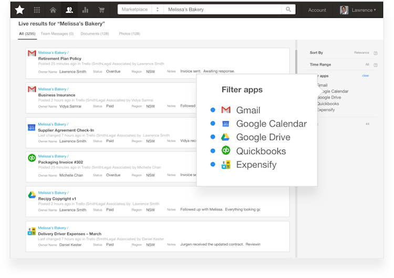The height and width of the screenshot is (278, 394).
Task: Toggle the Google Drive filter dot
Action: [213, 137]
